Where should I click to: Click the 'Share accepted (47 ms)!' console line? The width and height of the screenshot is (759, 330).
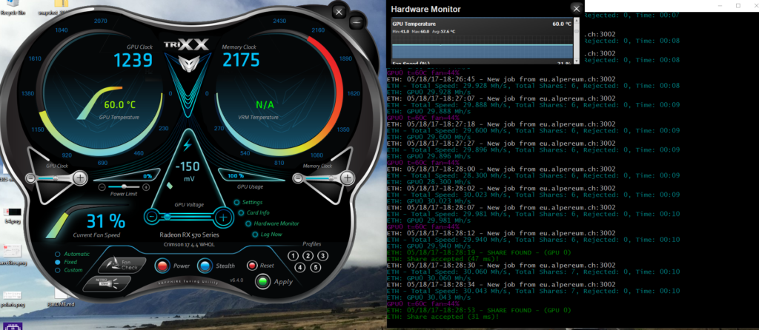(443, 259)
